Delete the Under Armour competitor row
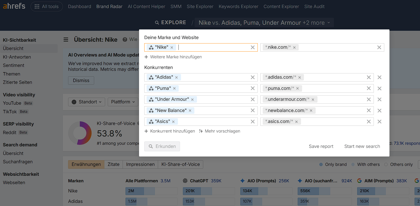Screen dimensions: 420x206 (x=380, y=99)
